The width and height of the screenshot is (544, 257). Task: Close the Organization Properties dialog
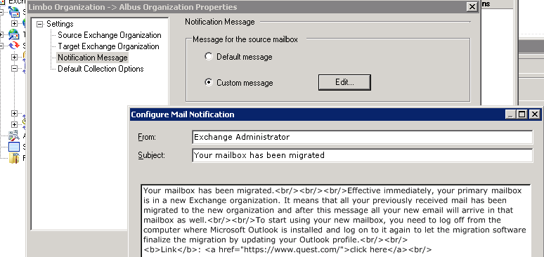point(472,6)
